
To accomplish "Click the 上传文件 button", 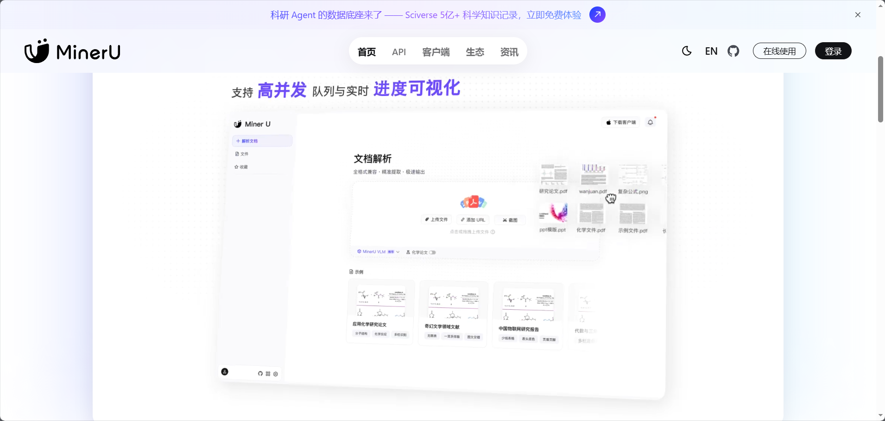I will [436, 219].
